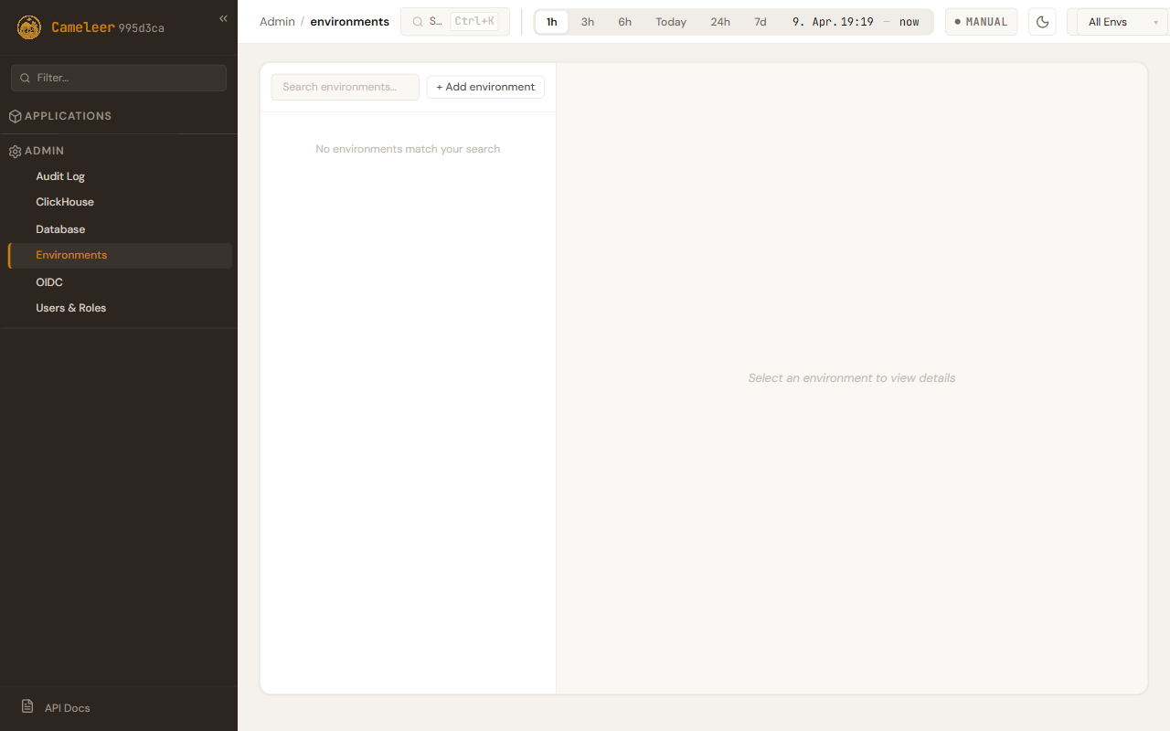
Task: Click the Applications cube icon
Action: [x=15, y=116]
